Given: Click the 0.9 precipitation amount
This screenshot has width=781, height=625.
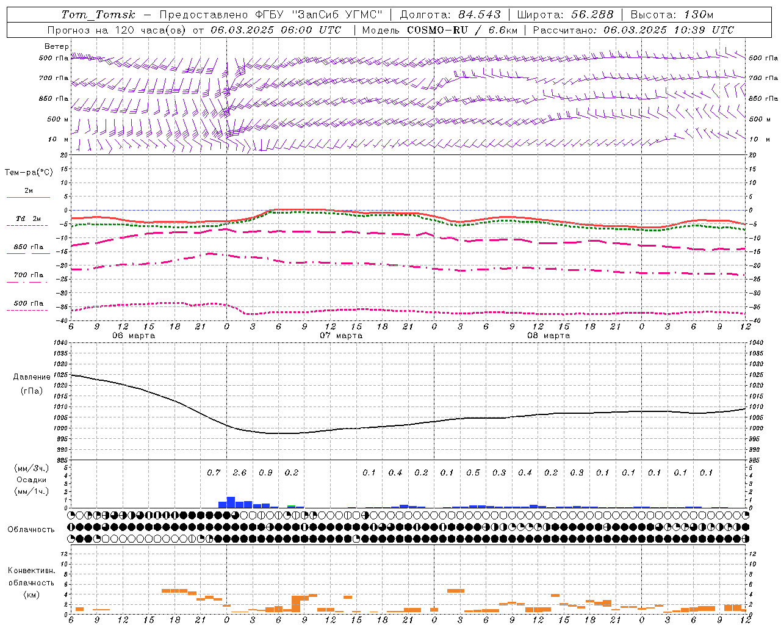Looking at the screenshot, I should coord(265,472).
